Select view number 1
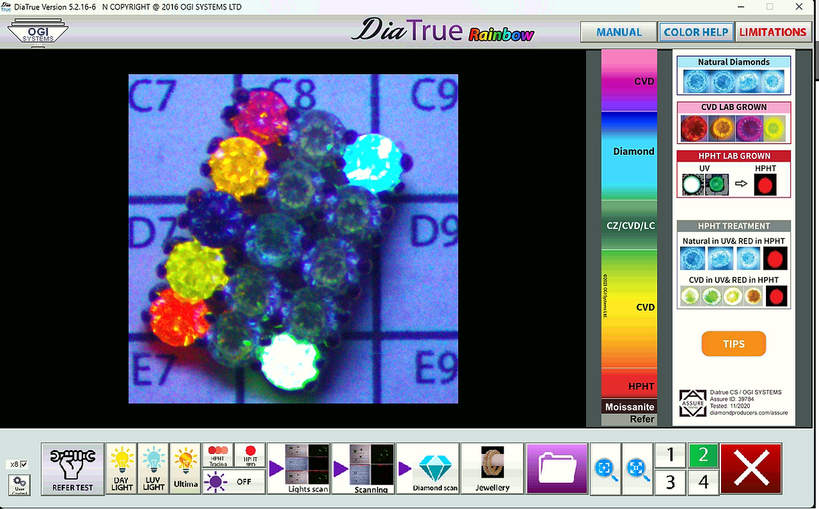This screenshot has width=819, height=509. coord(671,456)
